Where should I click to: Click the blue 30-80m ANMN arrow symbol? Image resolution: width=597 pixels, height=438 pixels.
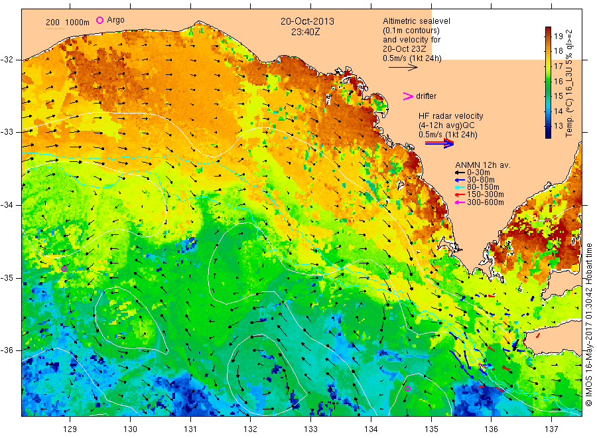pos(460,180)
